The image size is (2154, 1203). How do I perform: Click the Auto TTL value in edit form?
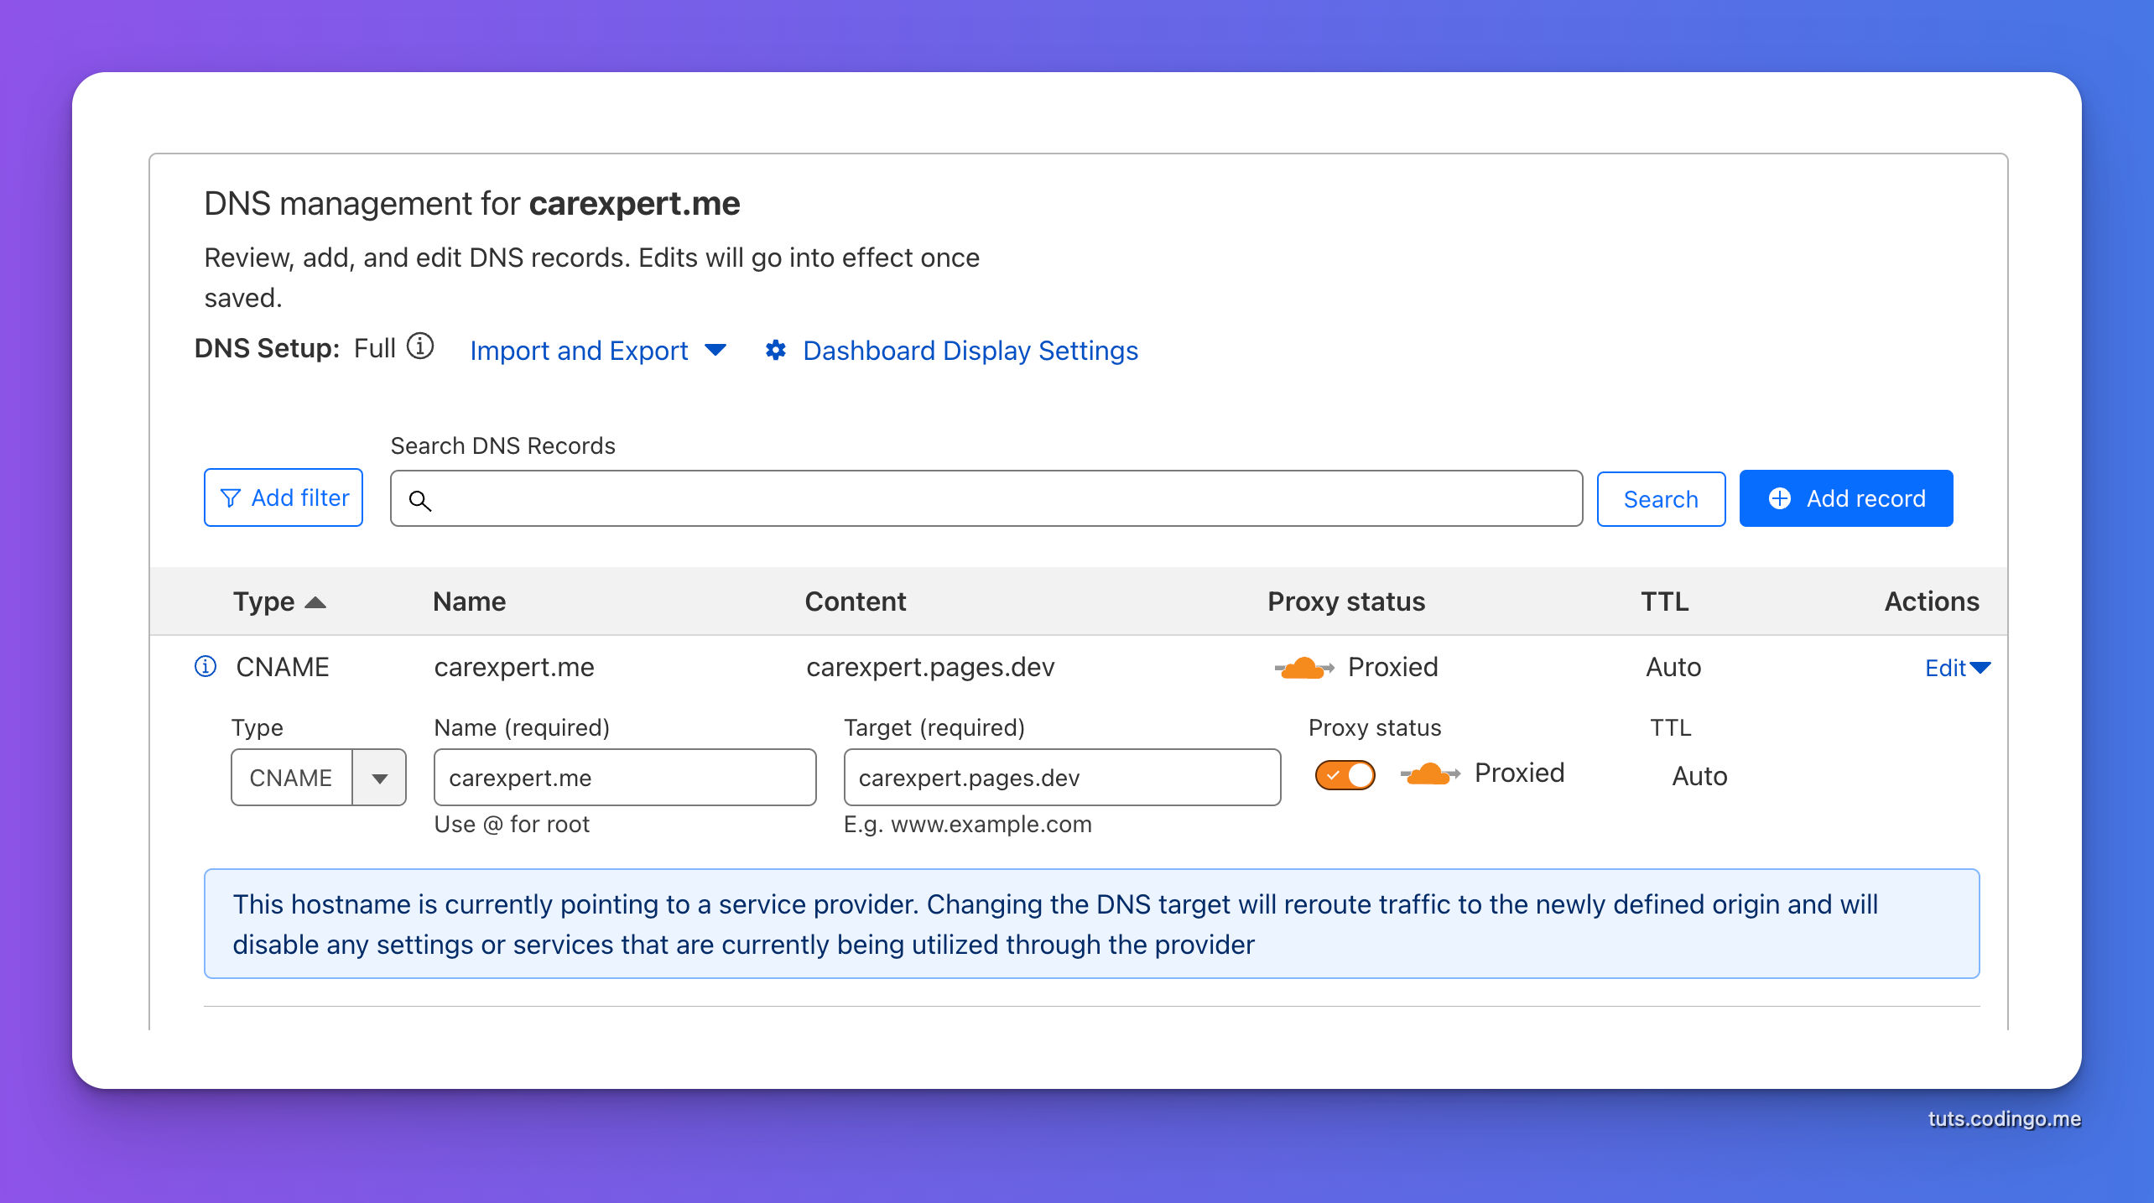[1699, 776]
